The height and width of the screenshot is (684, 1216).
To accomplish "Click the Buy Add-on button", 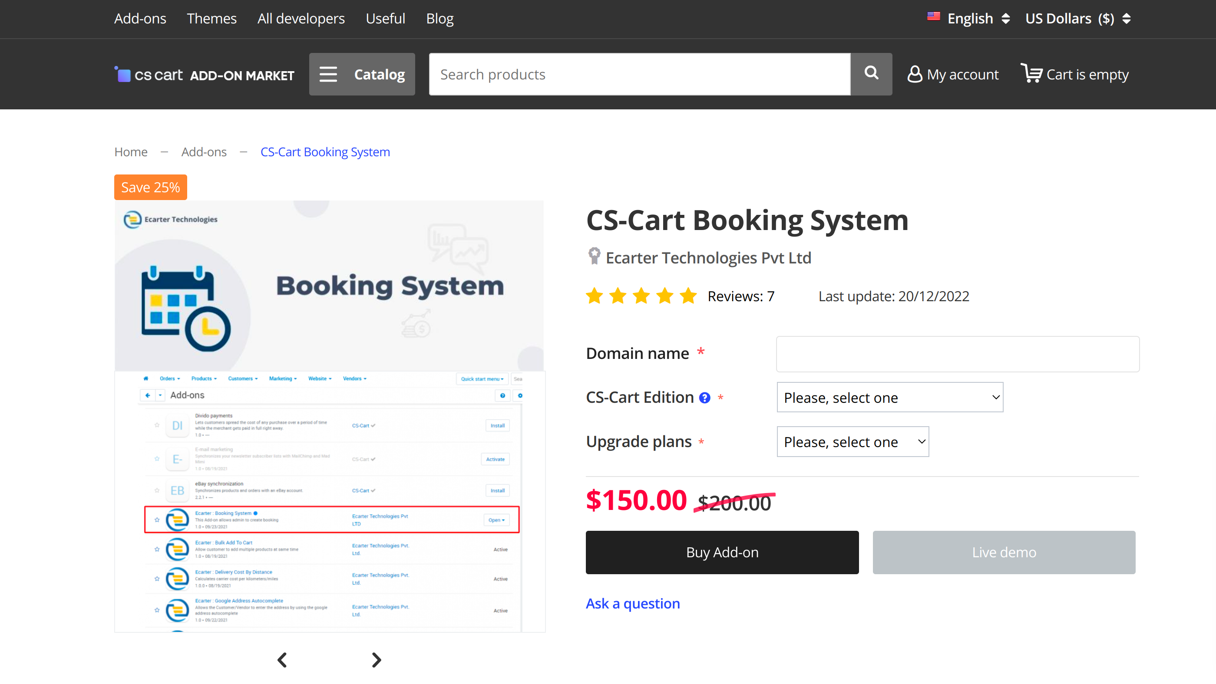I will pos(722,551).
